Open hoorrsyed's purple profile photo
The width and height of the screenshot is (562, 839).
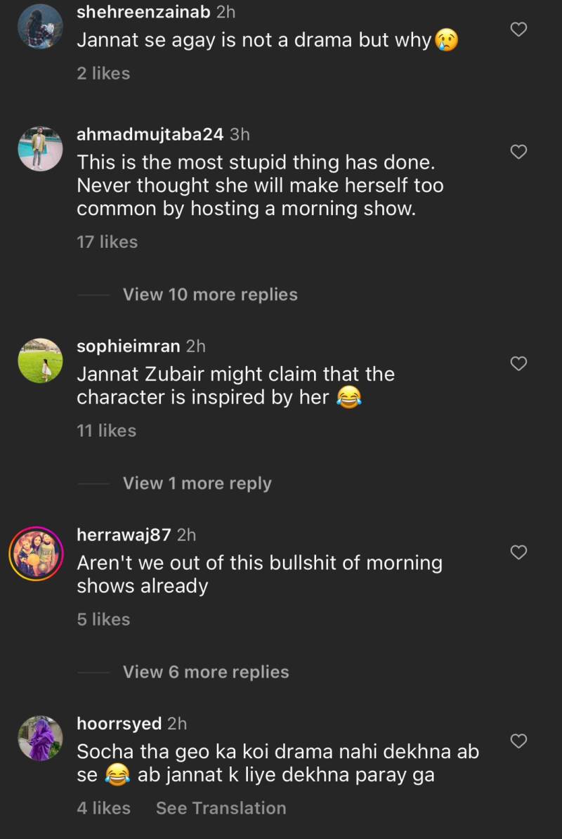click(40, 737)
